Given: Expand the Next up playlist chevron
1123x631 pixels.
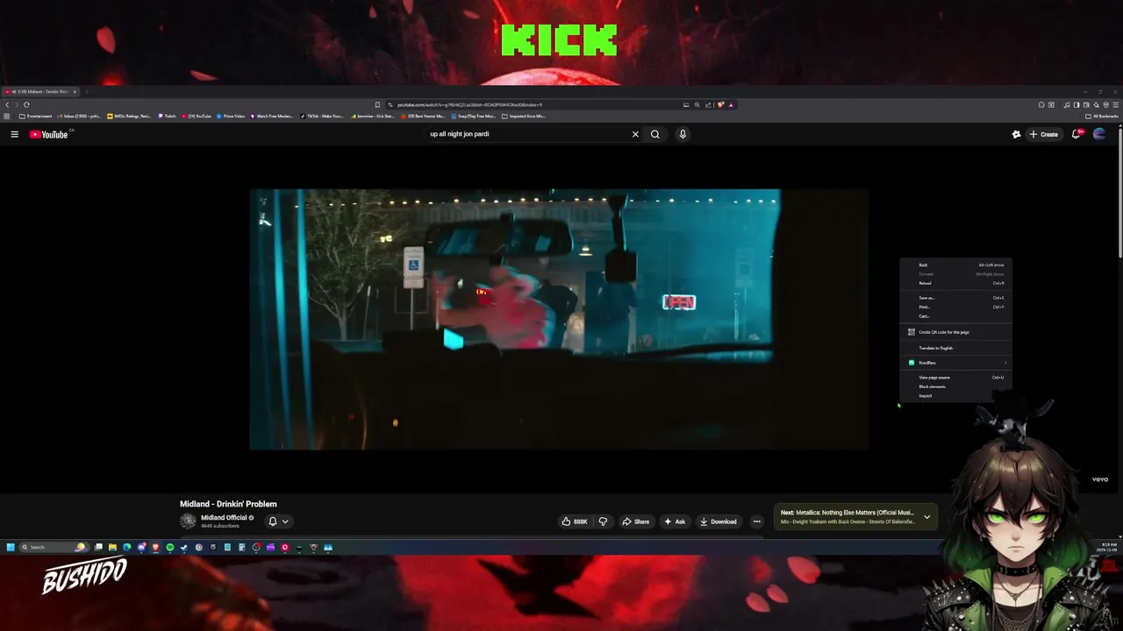Looking at the screenshot, I should 926,517.
